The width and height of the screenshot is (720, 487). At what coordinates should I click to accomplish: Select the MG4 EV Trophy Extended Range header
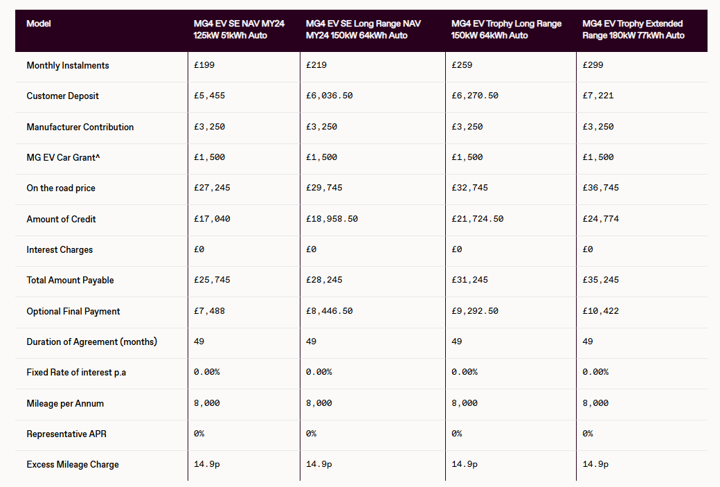633,30
